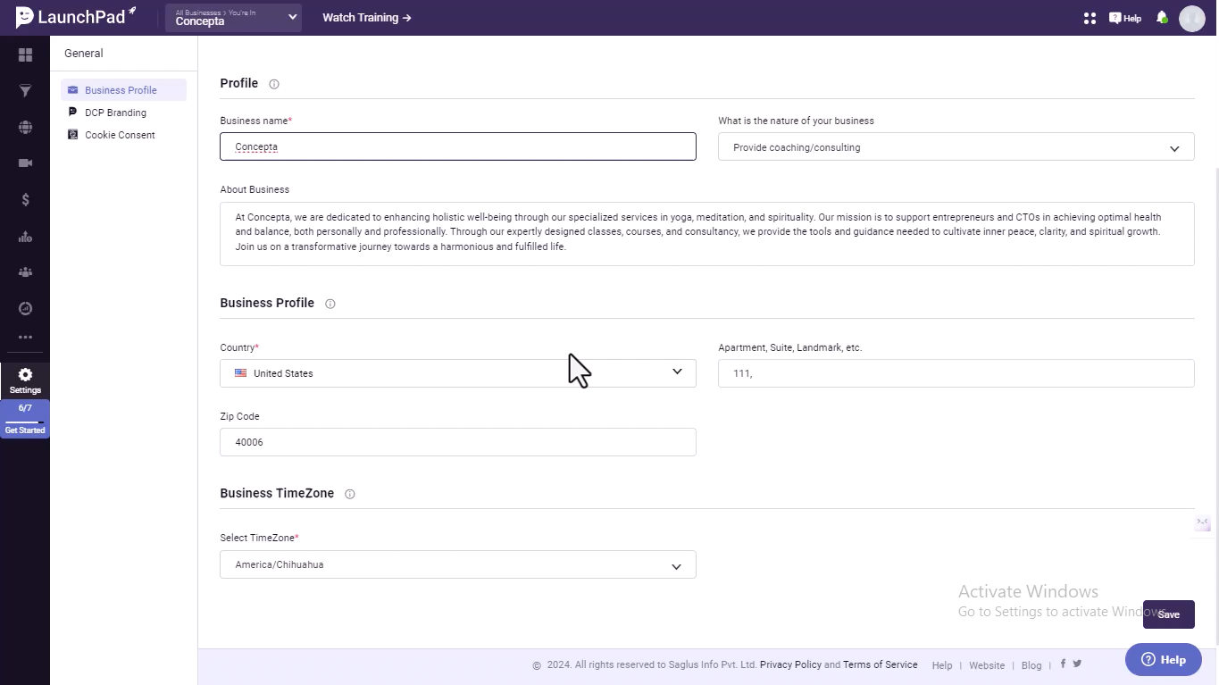1219x685 pixels.
Task: Expand the nature of business dropdown
Action: (956, 147)
